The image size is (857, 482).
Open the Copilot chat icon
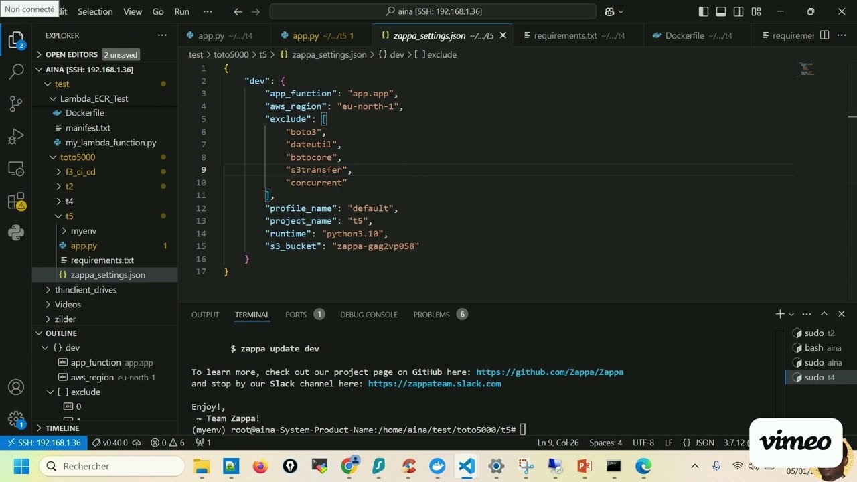click(x=609, y=11)
